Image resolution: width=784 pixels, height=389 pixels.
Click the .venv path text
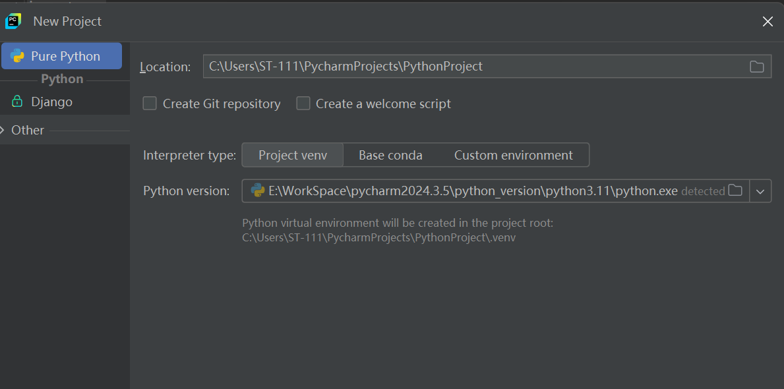(x=378, y=238)
